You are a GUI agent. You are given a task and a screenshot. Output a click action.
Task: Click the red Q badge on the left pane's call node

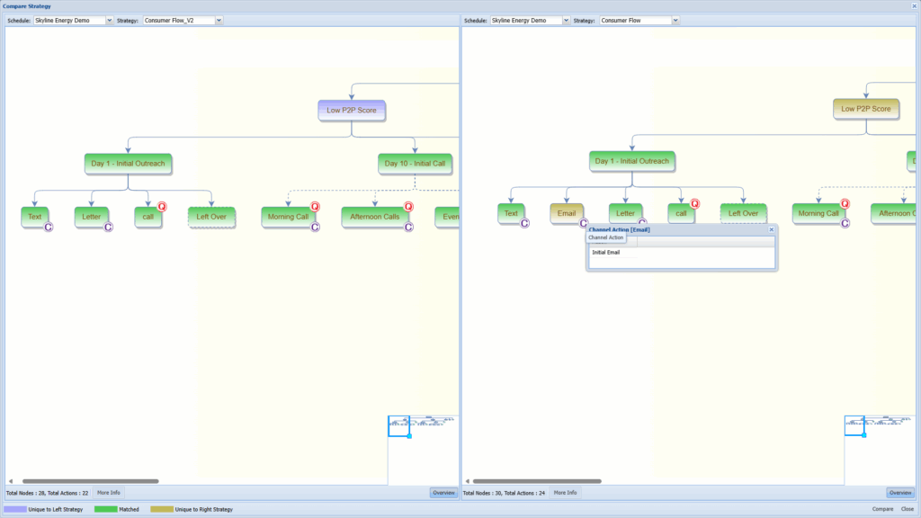point(162,207)
